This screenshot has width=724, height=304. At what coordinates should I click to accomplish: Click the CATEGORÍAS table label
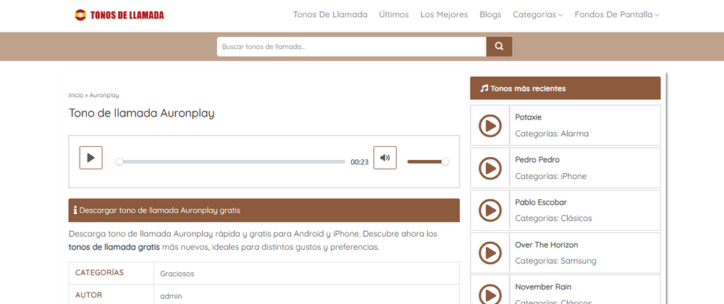click(100, 273)
